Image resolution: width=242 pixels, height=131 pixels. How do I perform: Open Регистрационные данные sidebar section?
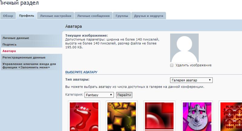(31, 57)
